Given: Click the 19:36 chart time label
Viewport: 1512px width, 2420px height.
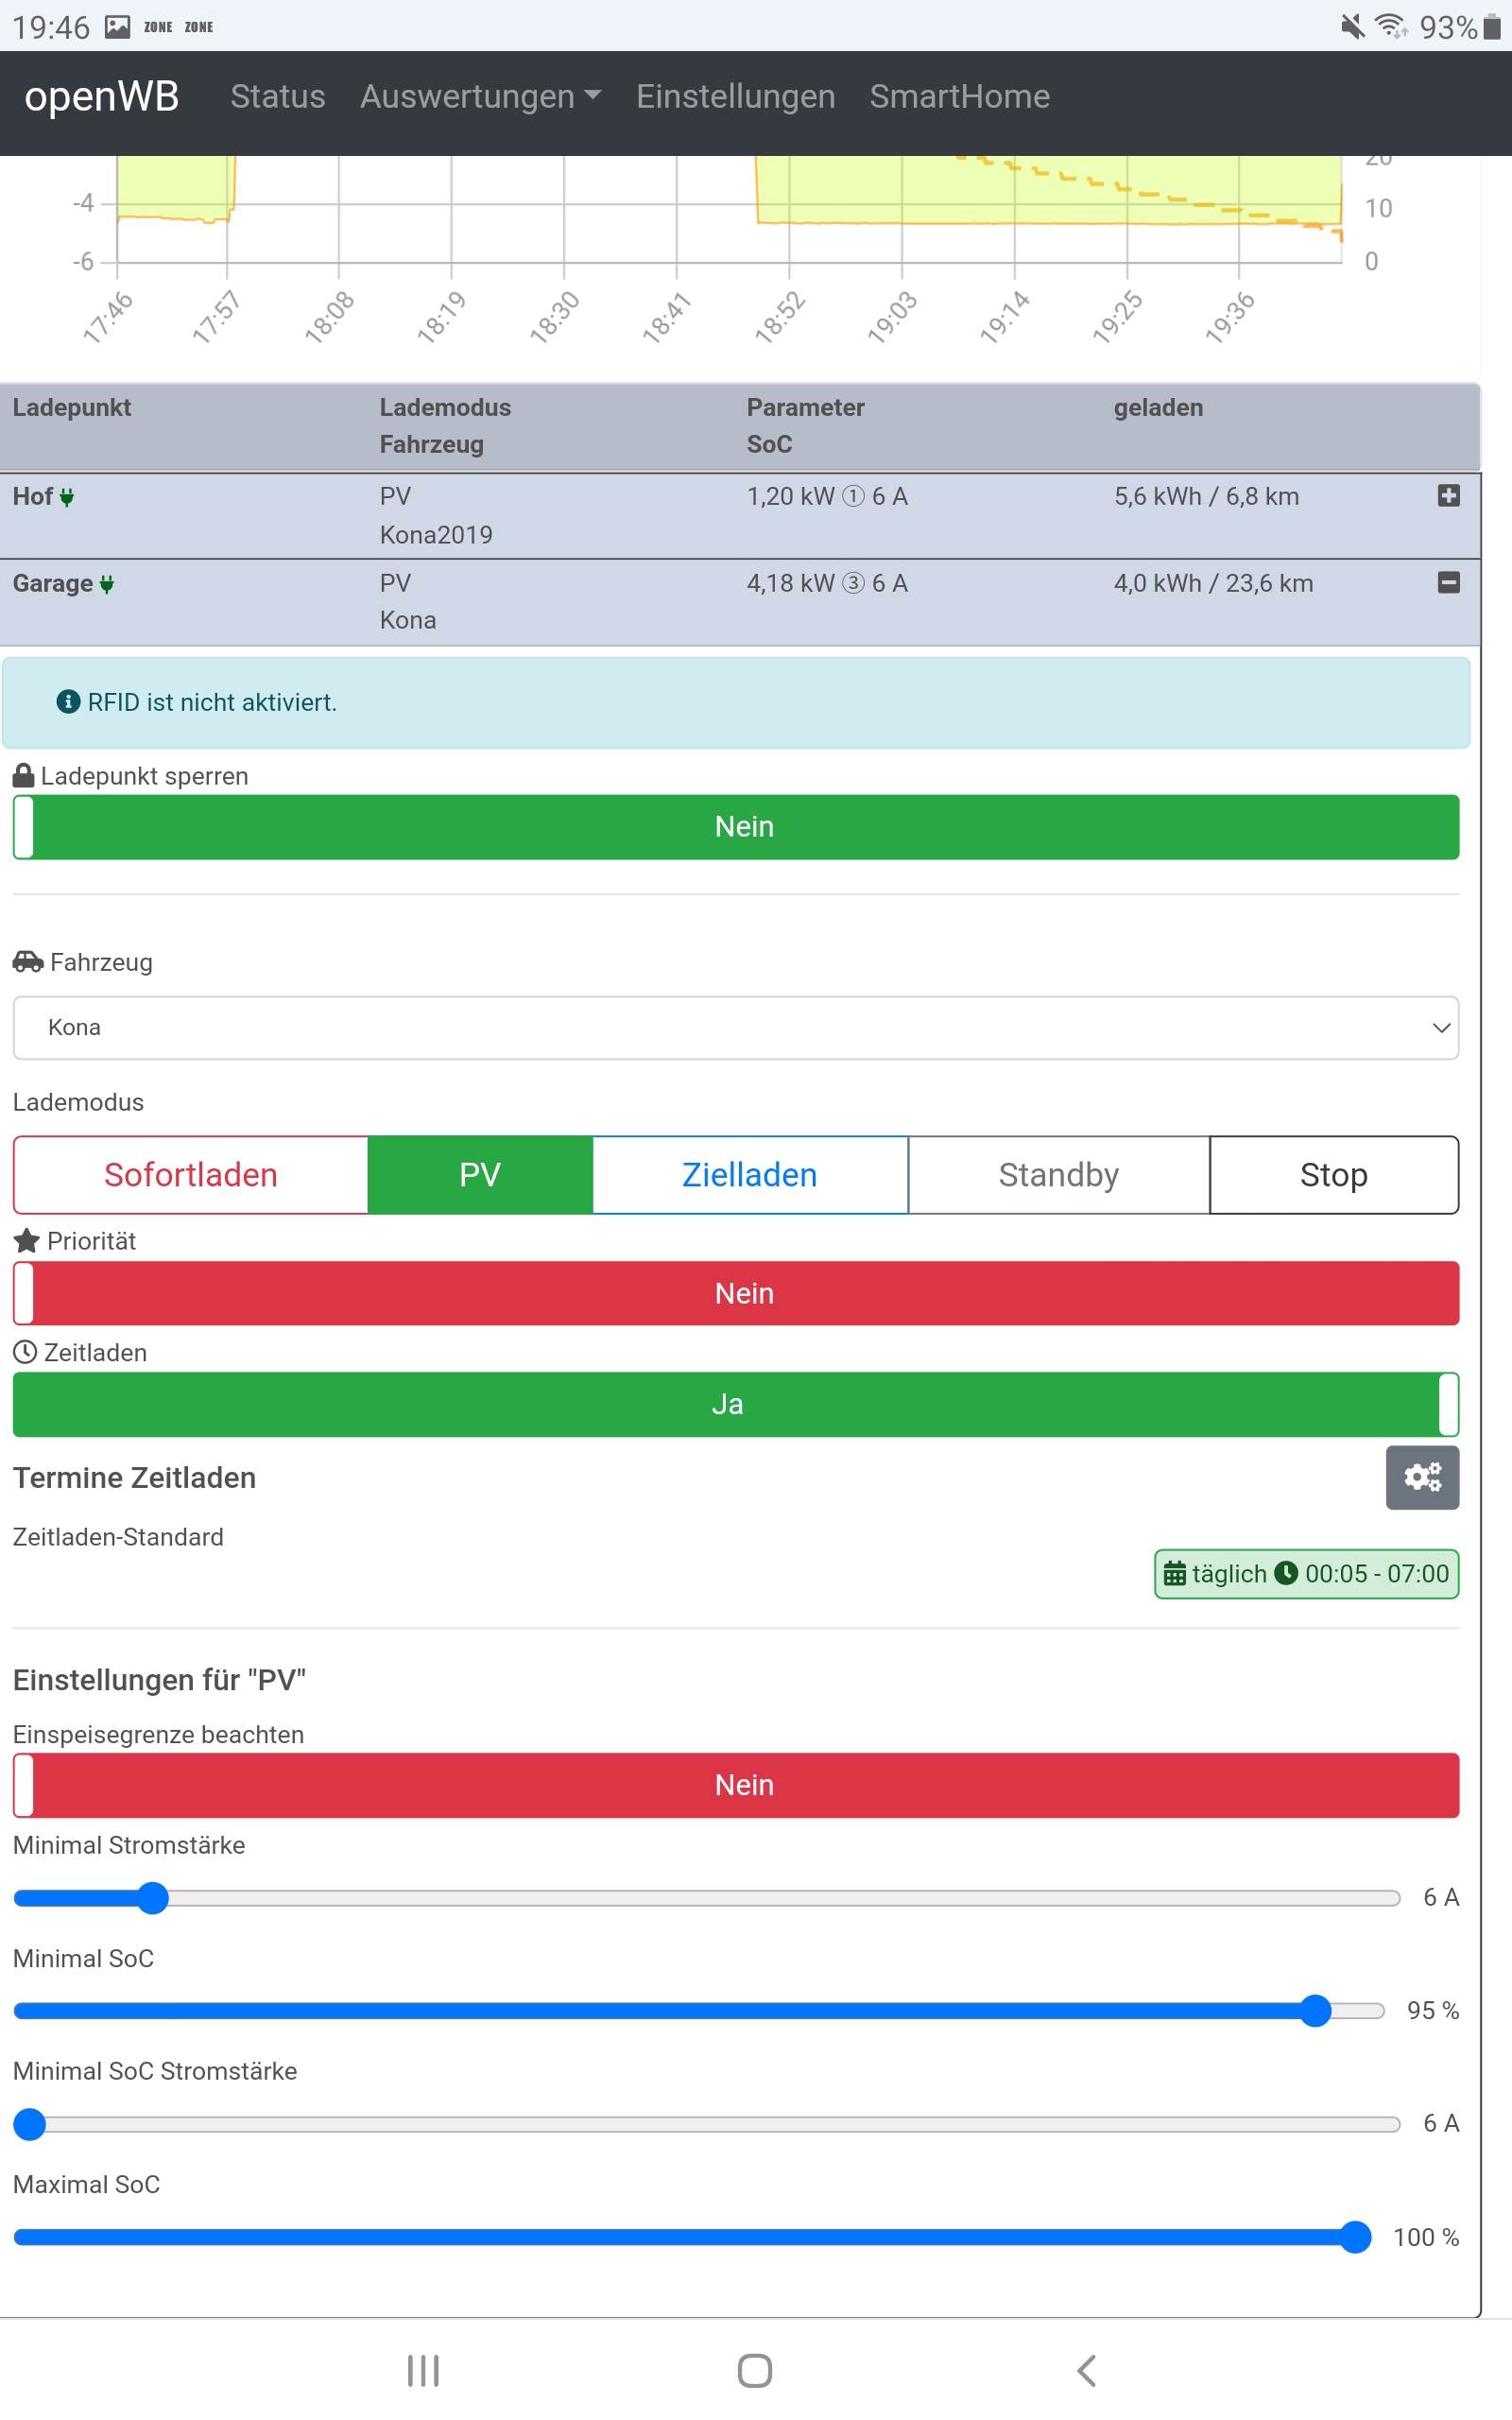Looking at the screenshot, I should [x=1231, y=318].
